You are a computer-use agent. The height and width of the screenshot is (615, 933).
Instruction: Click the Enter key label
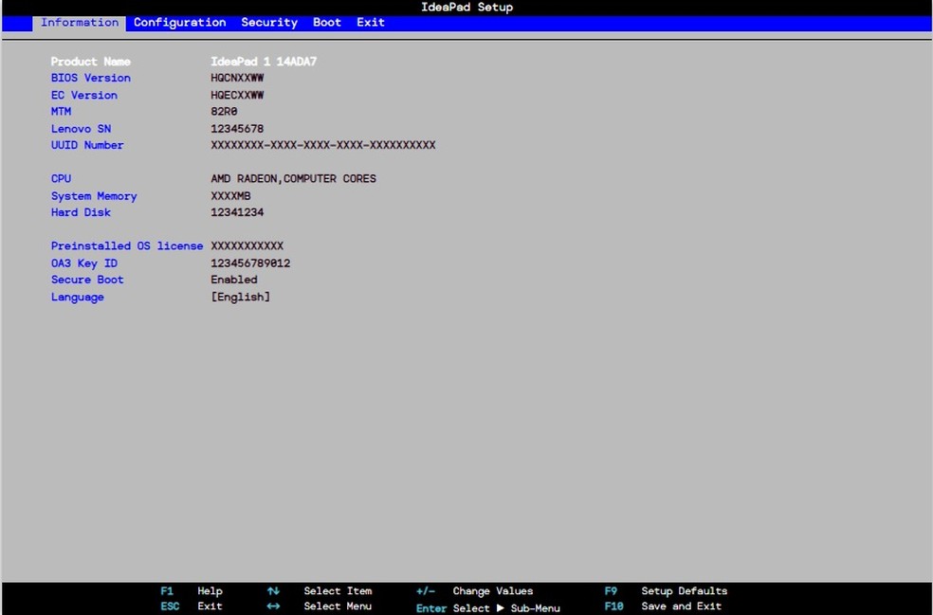pos(431,608)
